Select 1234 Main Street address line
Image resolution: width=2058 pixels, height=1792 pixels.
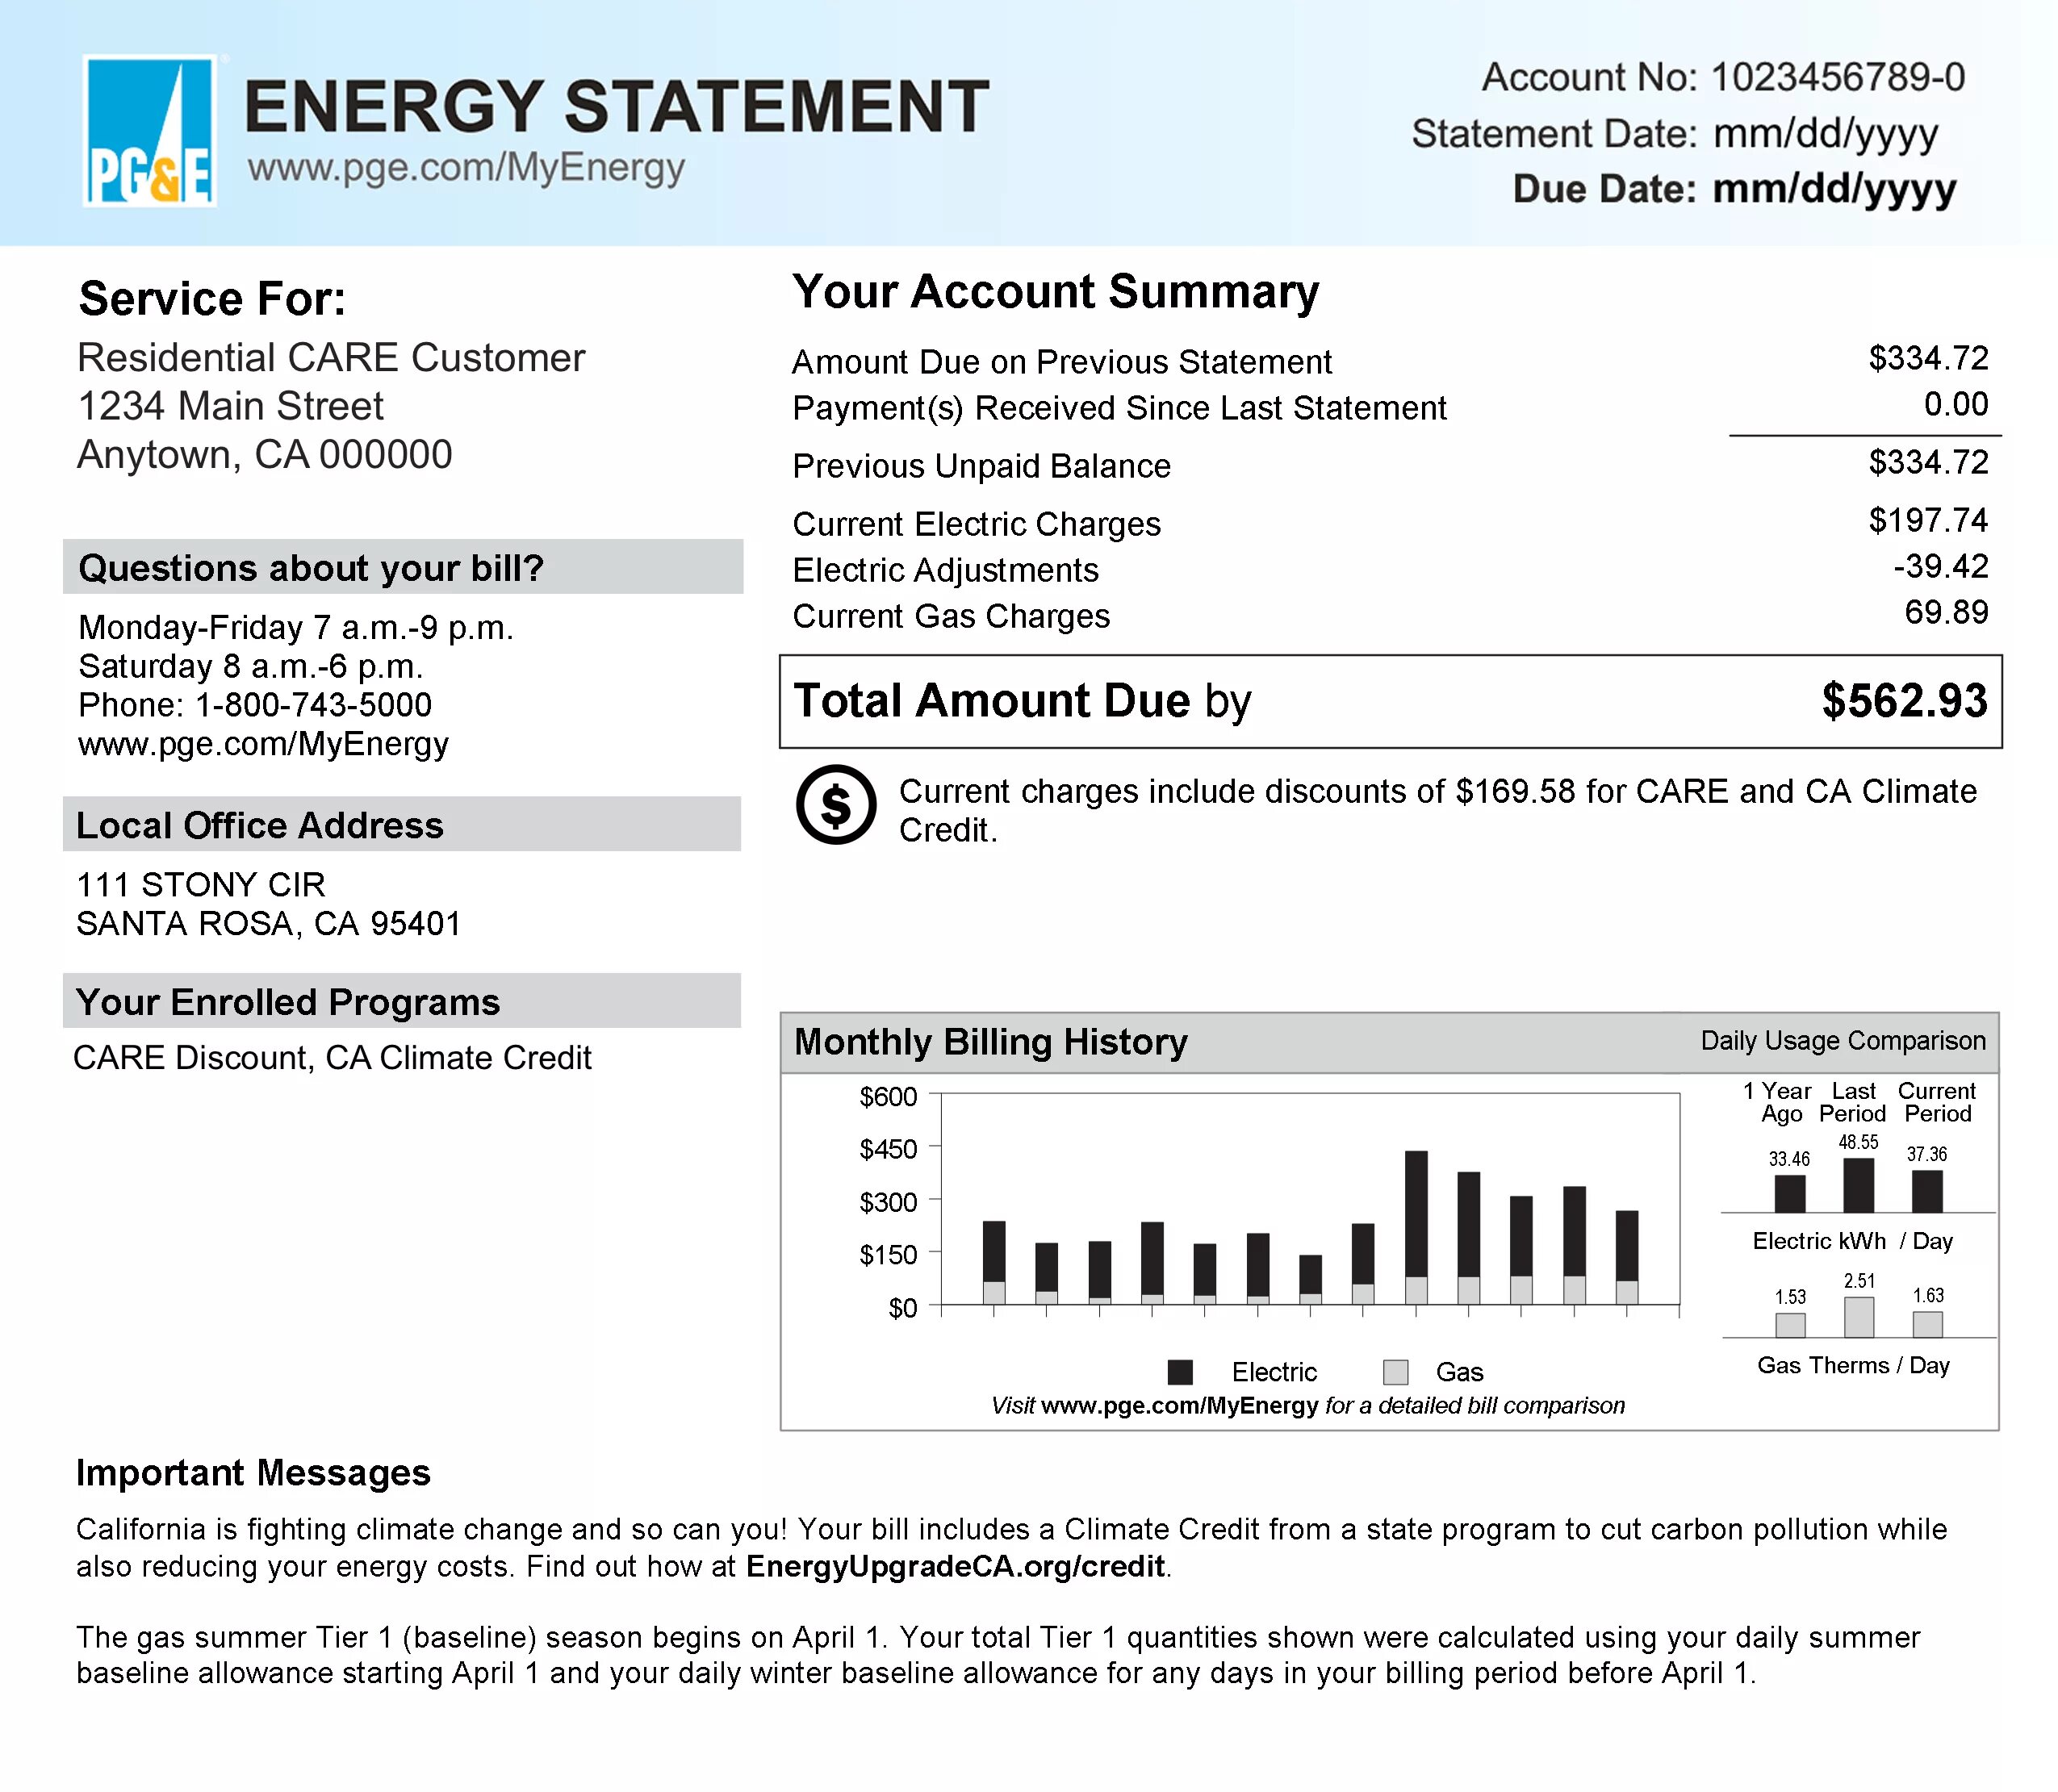click(230, 406)
